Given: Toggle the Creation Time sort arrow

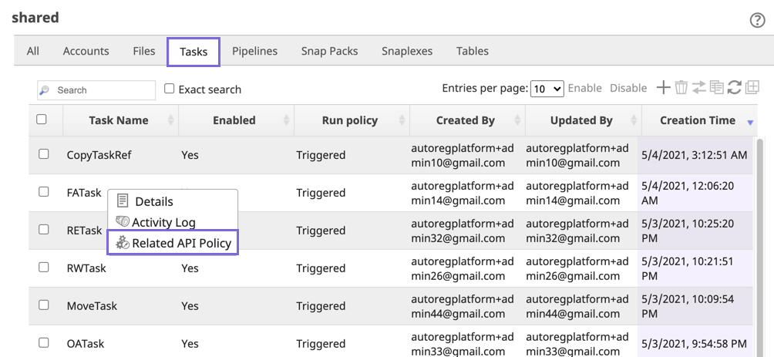Looking at the screenshot, I should pos(750,123).
